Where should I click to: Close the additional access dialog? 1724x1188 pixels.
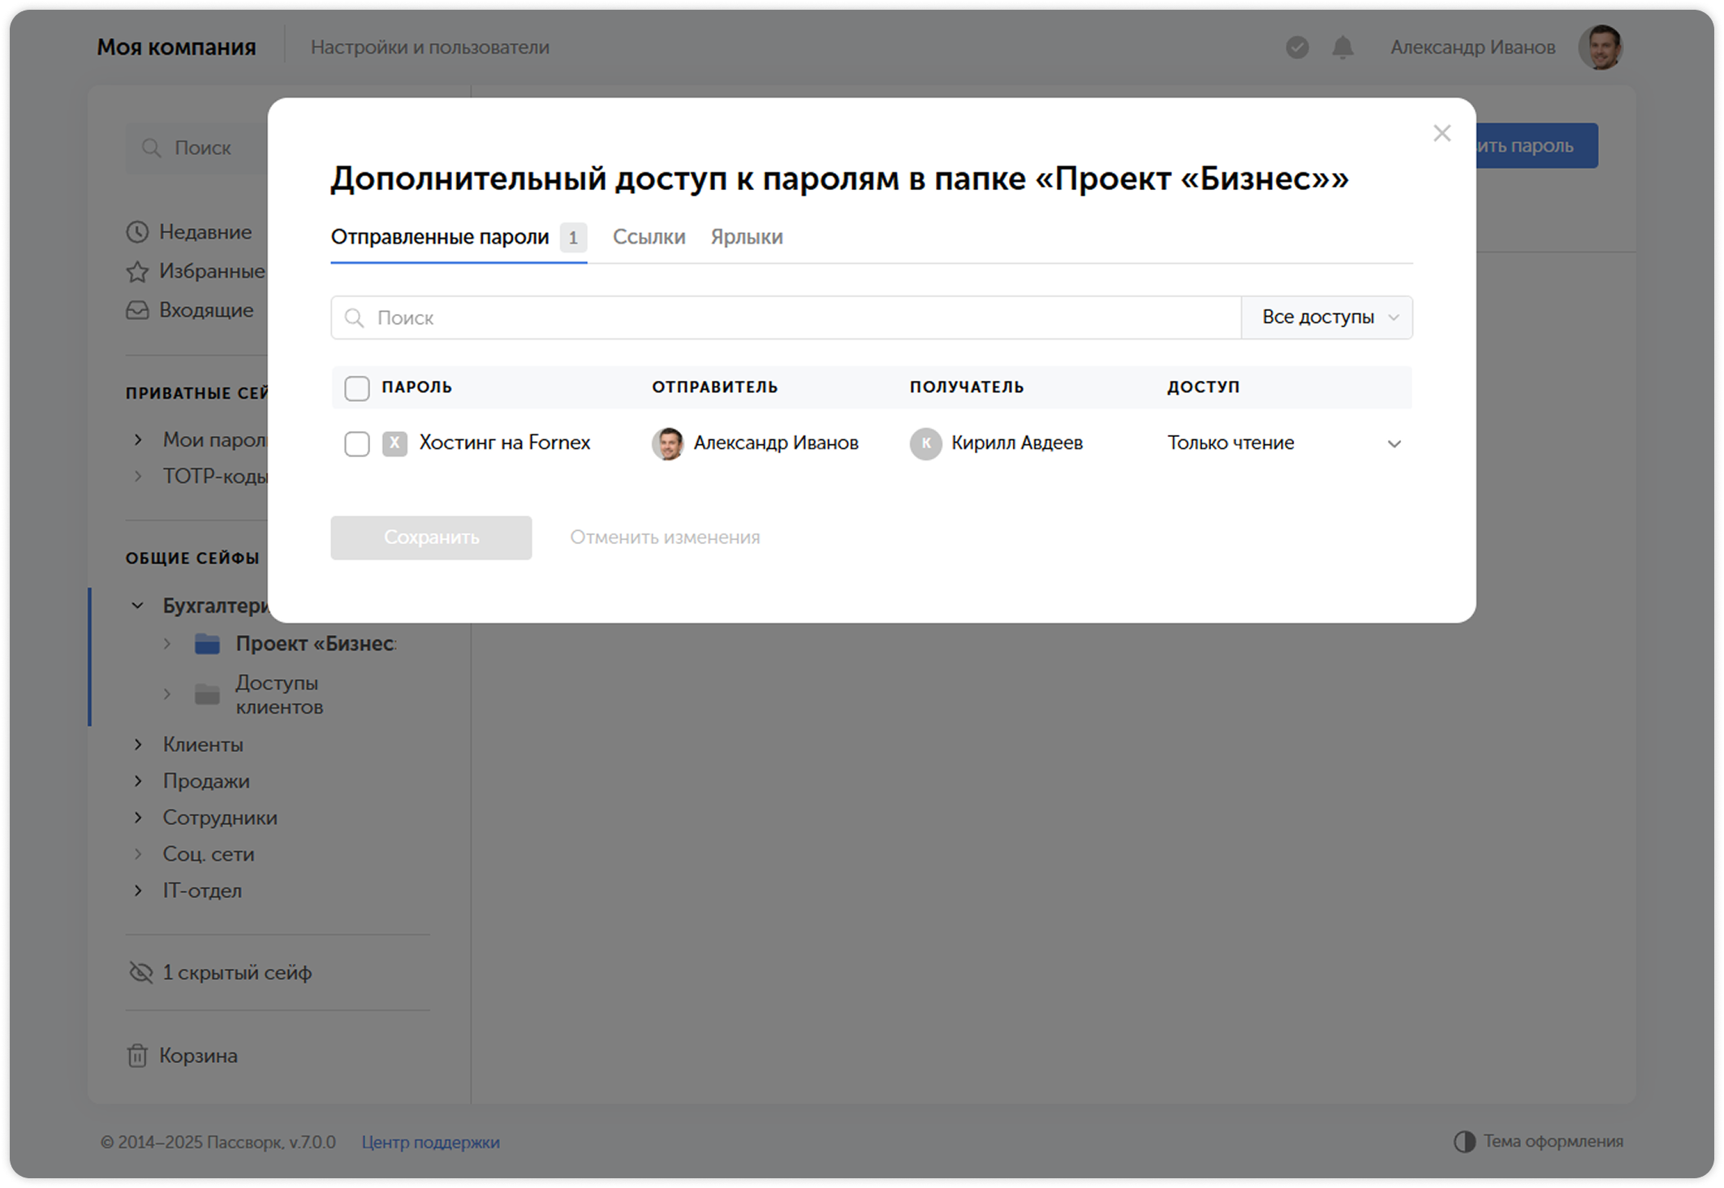1442,133
